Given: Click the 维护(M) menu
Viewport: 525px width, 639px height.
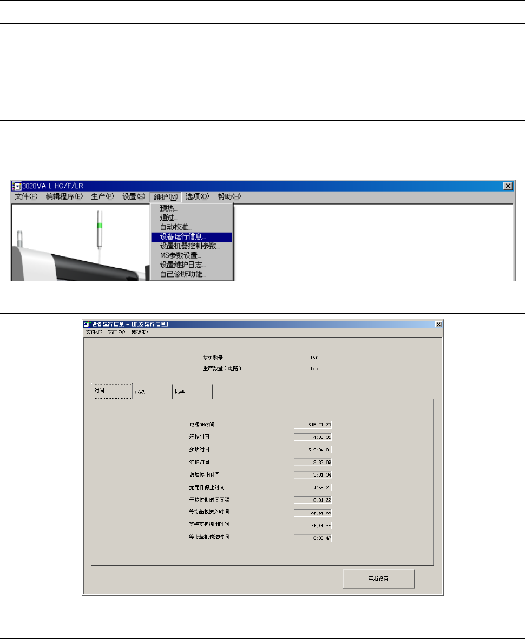Looking at the screenshot, I should 166,197.
